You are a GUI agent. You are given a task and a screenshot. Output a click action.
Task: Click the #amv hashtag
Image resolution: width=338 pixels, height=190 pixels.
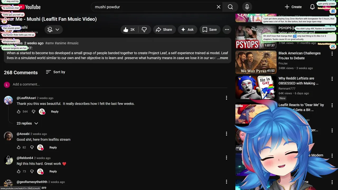tap(49, 43)
